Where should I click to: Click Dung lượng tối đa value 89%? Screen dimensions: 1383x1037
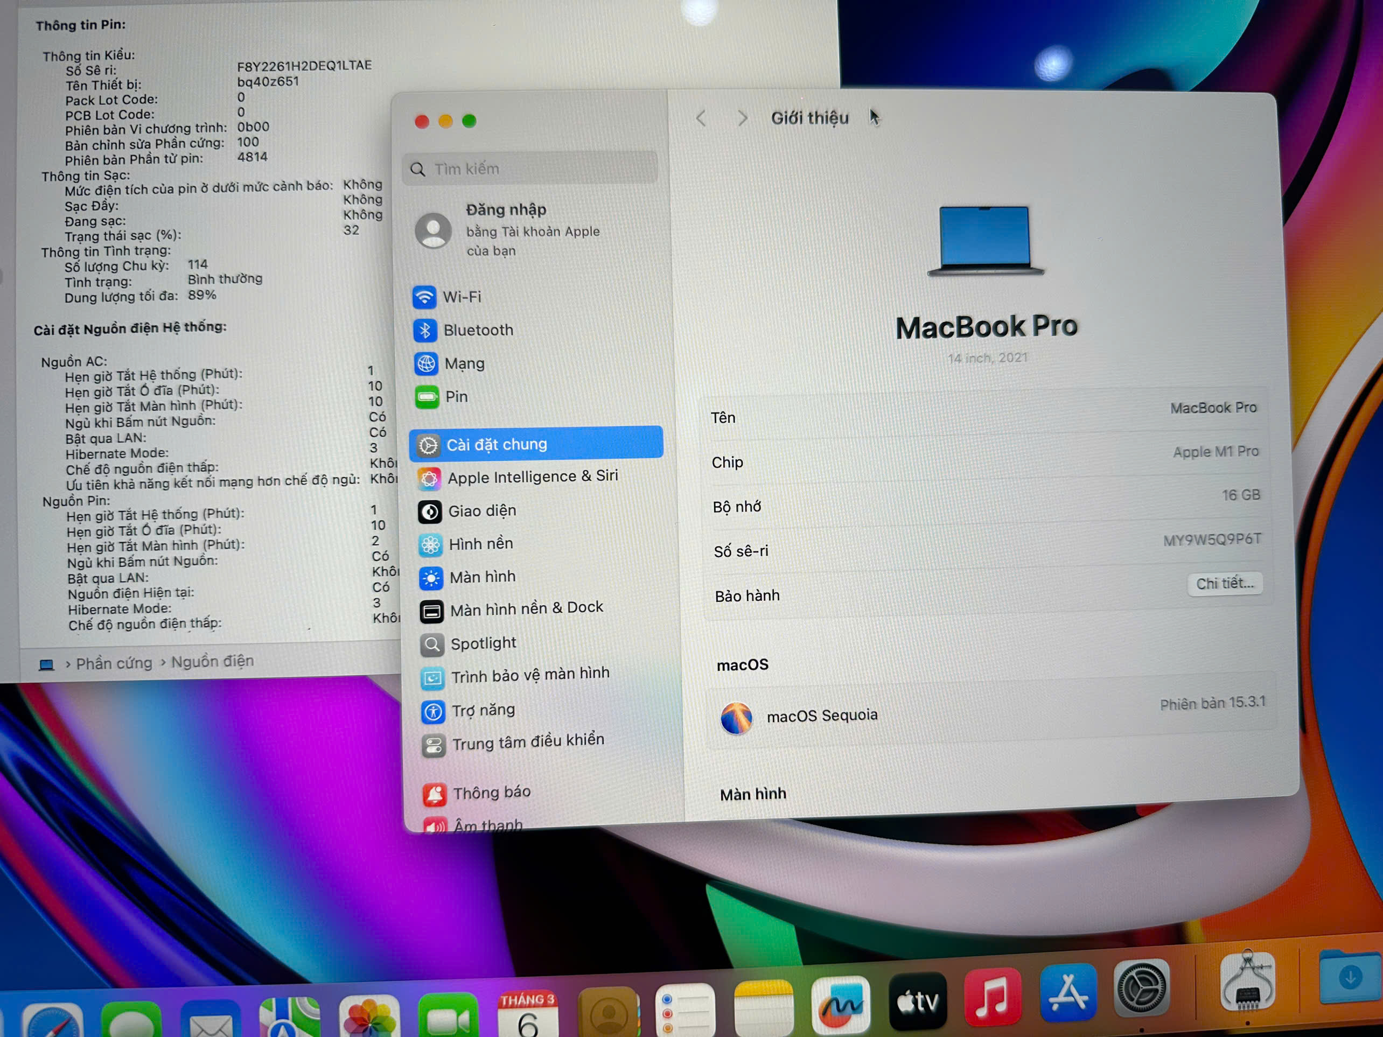[x=202, y=295]
